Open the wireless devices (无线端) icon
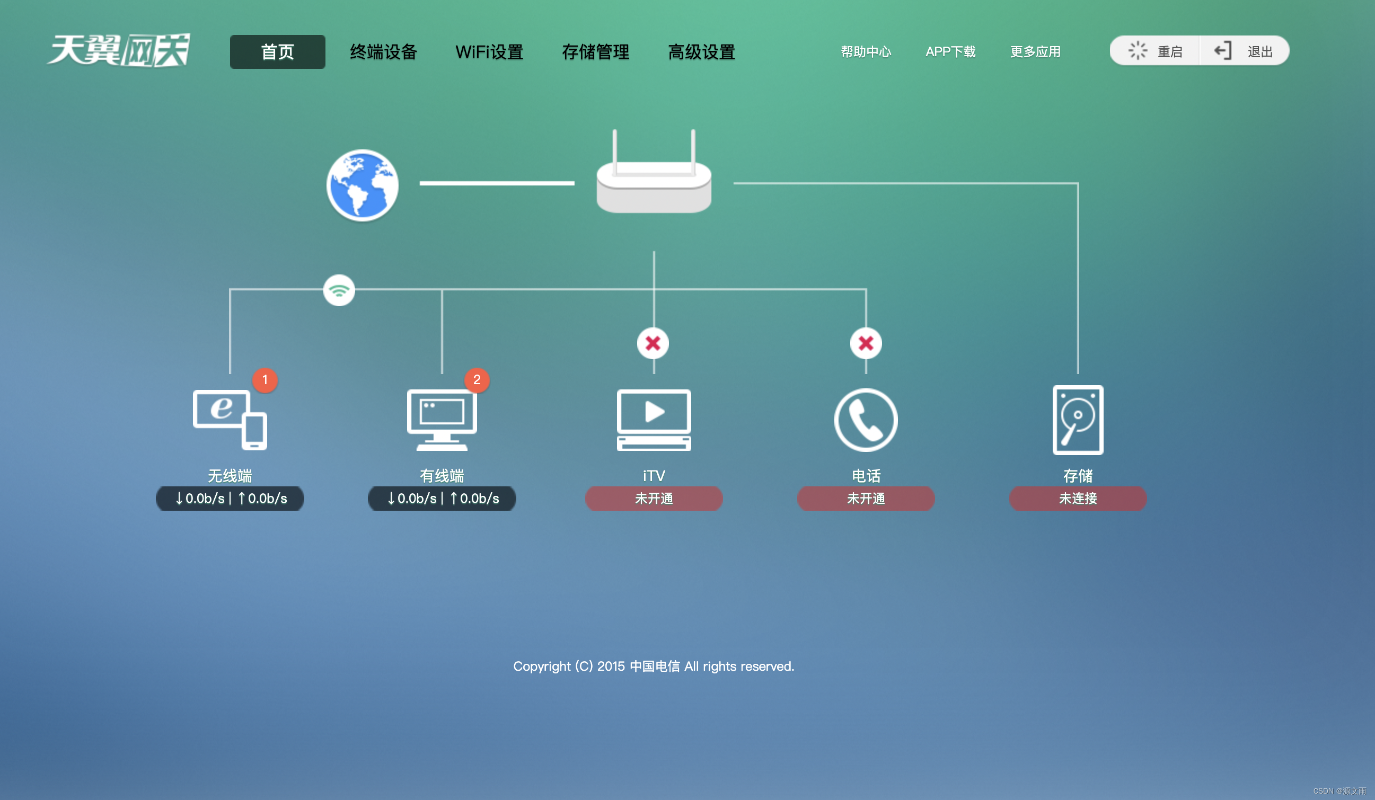Screen dimensions: 1375x800 click(230, 420)
